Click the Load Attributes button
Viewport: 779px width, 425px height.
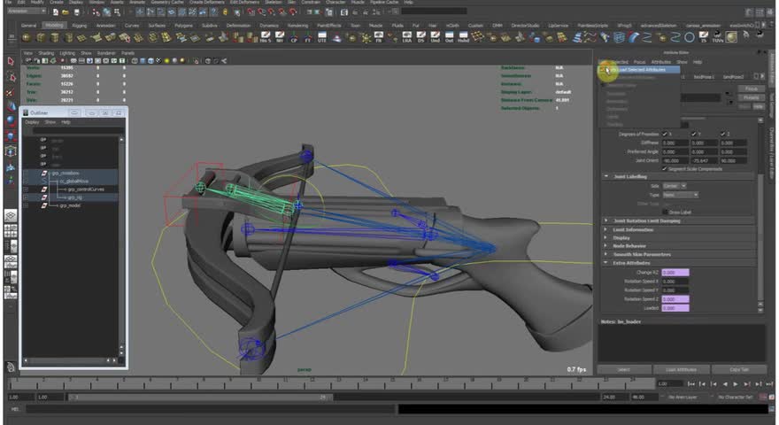click(x=681, y=369)
